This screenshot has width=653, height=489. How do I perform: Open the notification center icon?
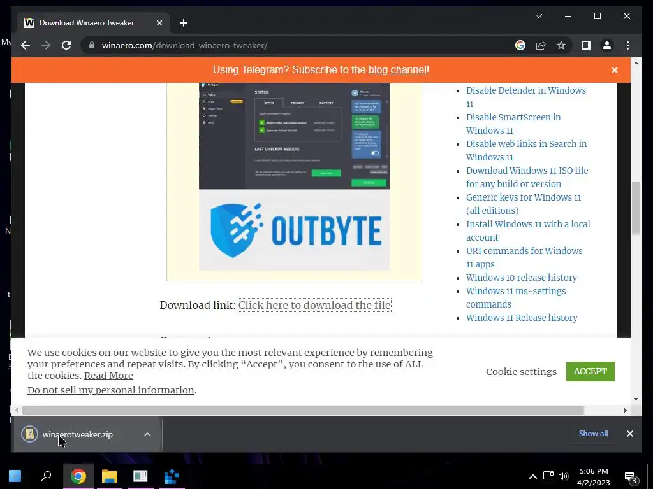coord(631,478)
